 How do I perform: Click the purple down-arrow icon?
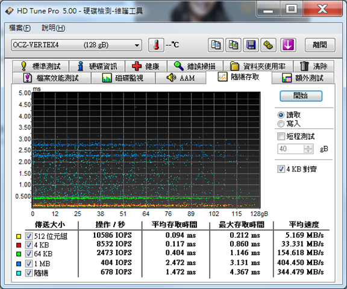pos(288,45)
